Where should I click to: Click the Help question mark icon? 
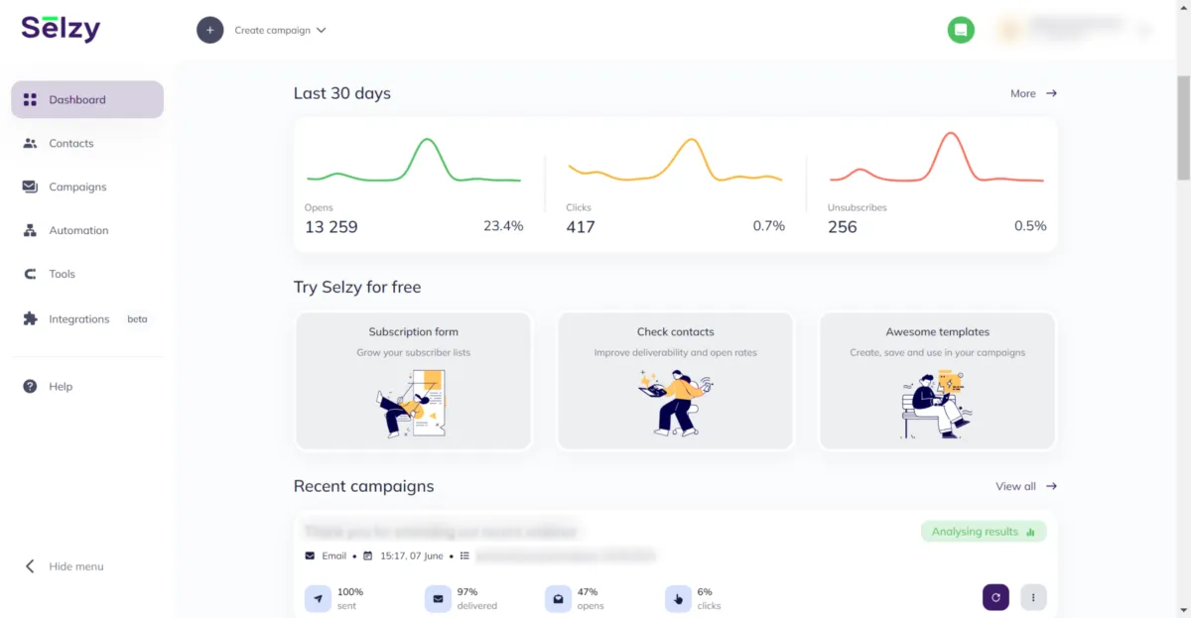30,387
